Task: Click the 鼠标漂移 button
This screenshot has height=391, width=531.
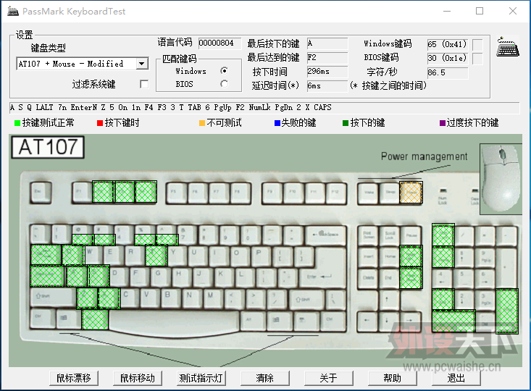Action: (x=74, y=378)
